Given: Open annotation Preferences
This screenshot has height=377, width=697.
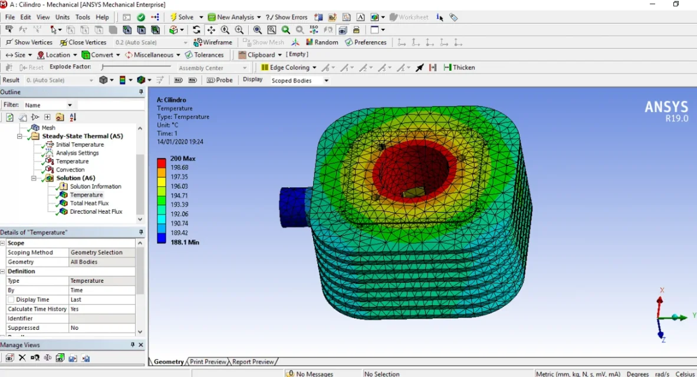Looking at the screenshot, I should click(x=366, y=42).
